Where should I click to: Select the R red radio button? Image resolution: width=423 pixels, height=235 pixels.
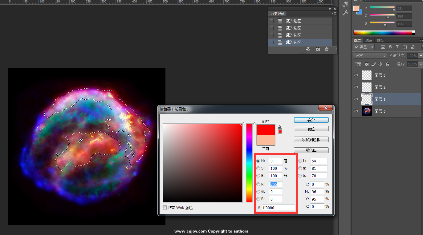point(258,184)
